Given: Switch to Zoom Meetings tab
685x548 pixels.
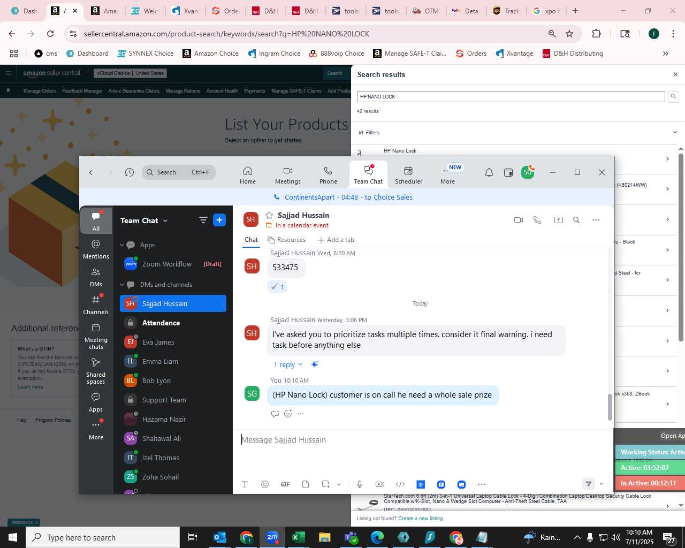Looking at the screenshot, I should point(288,174).
